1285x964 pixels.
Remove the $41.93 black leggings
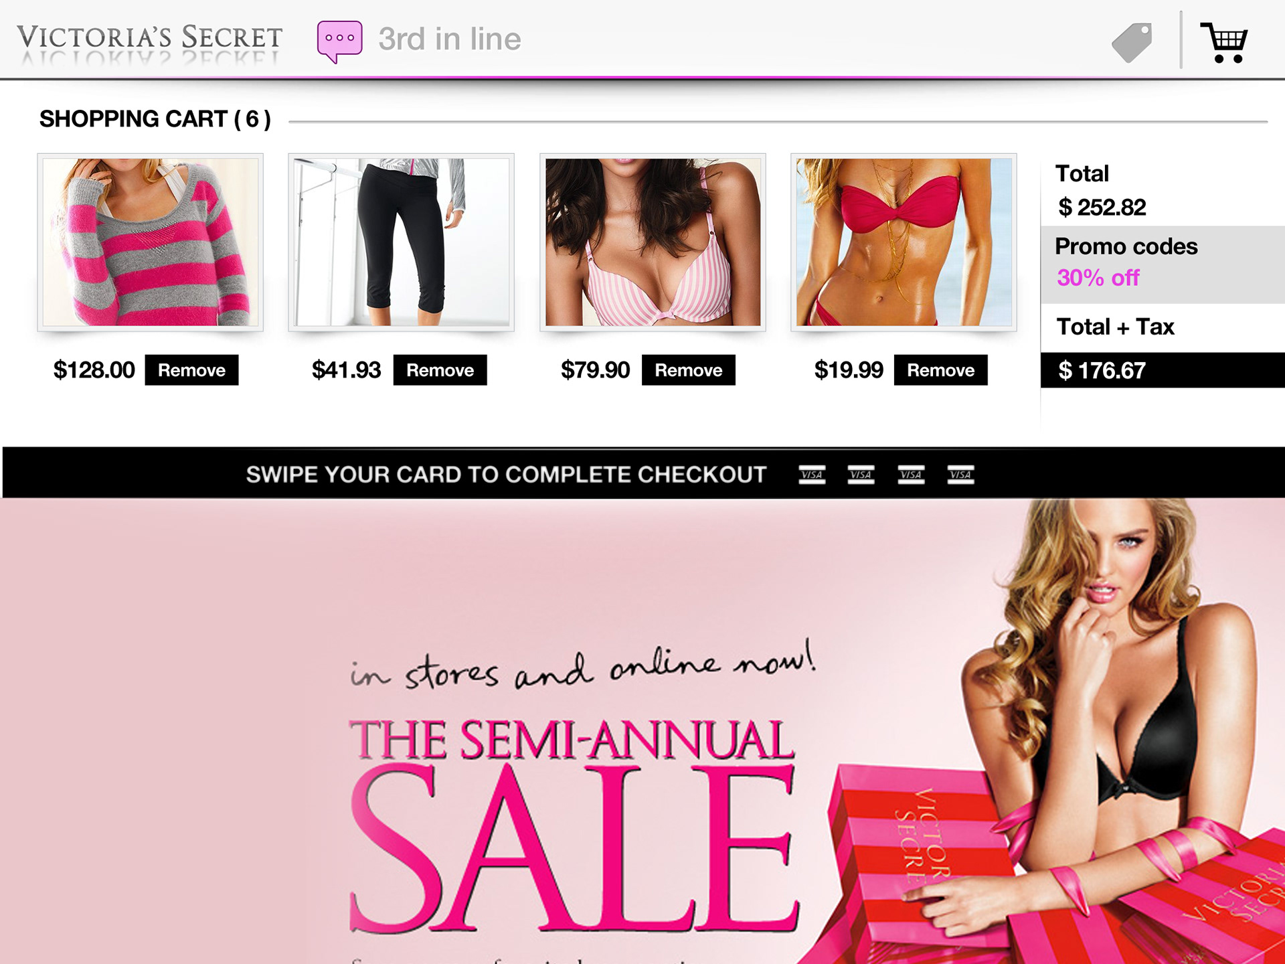440,370
